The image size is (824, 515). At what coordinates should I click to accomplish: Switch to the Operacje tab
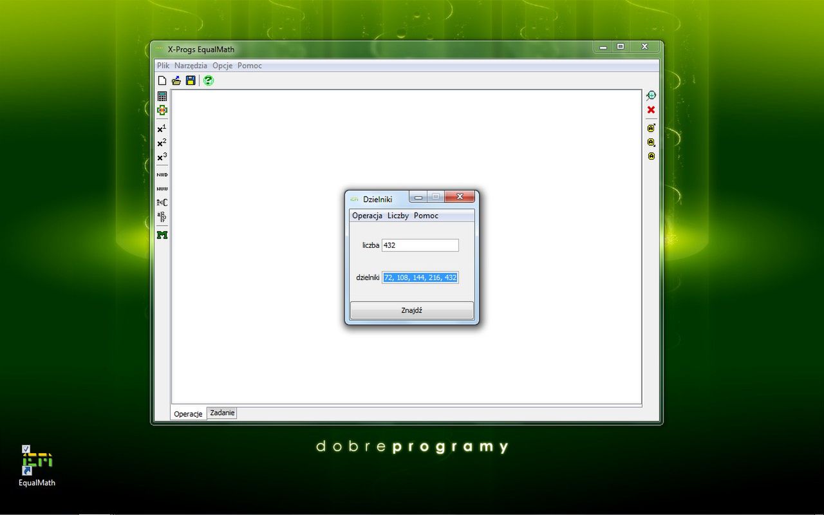click(189, 414)
